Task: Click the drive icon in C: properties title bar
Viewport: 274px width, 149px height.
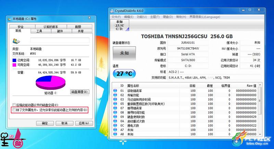Action: click(10, 19)
